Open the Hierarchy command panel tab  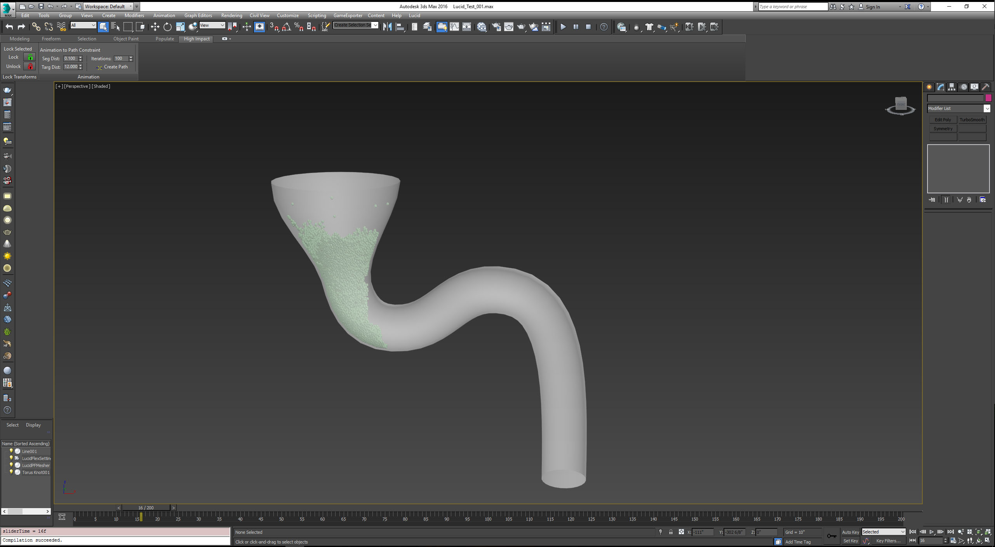952,87
